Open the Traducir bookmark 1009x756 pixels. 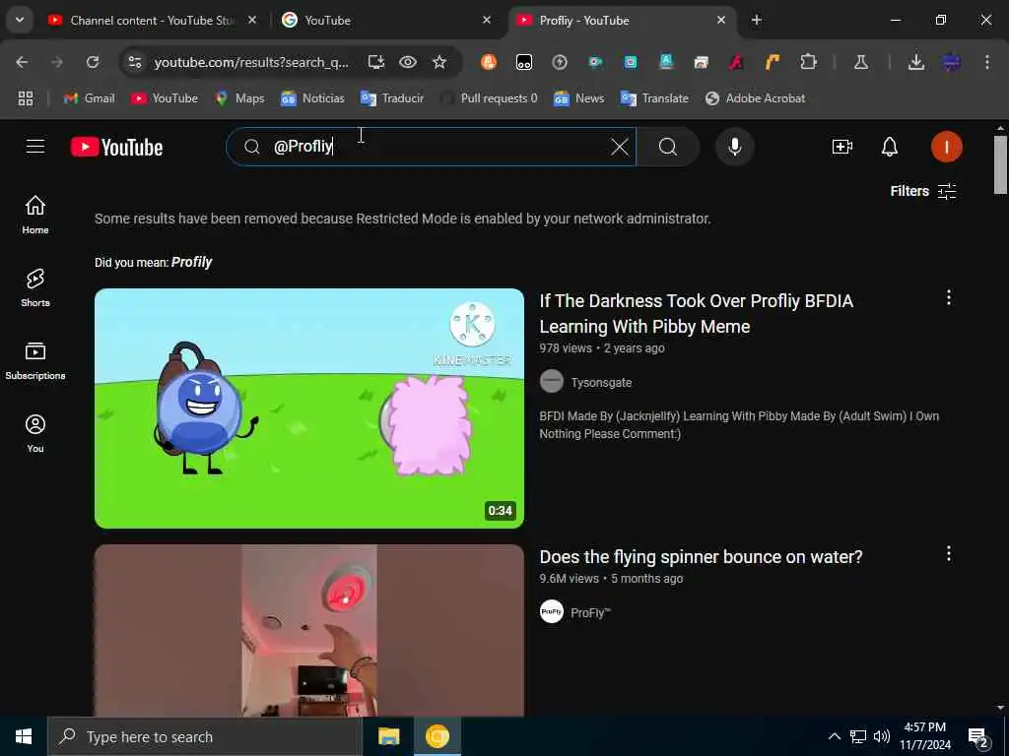click(x=392, y=98)
